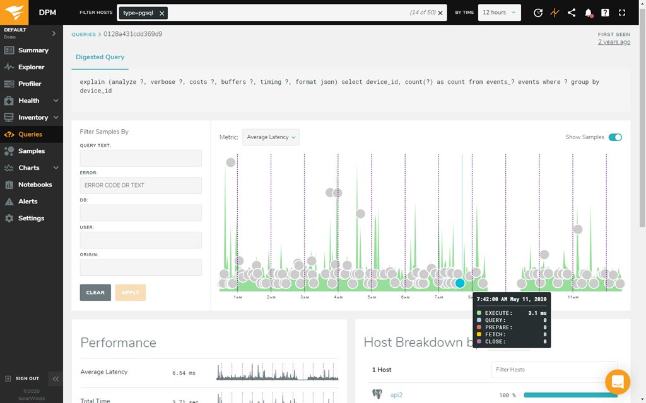646x403 pixels.
Task: Enter fullscreen mode via expand icon
Action: pyautogui.click(x=622, y=13)
